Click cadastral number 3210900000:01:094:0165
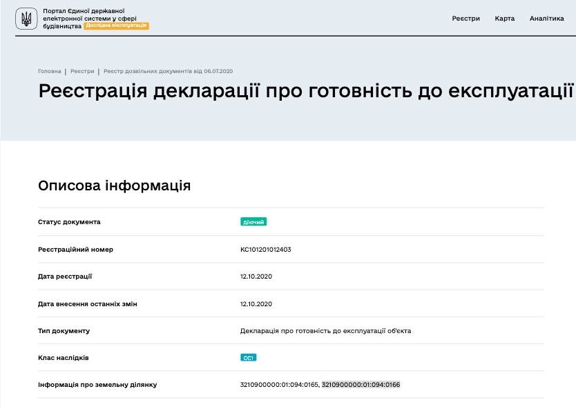Image resolution: width=576 pixels, height=409 pixels. 279,385
